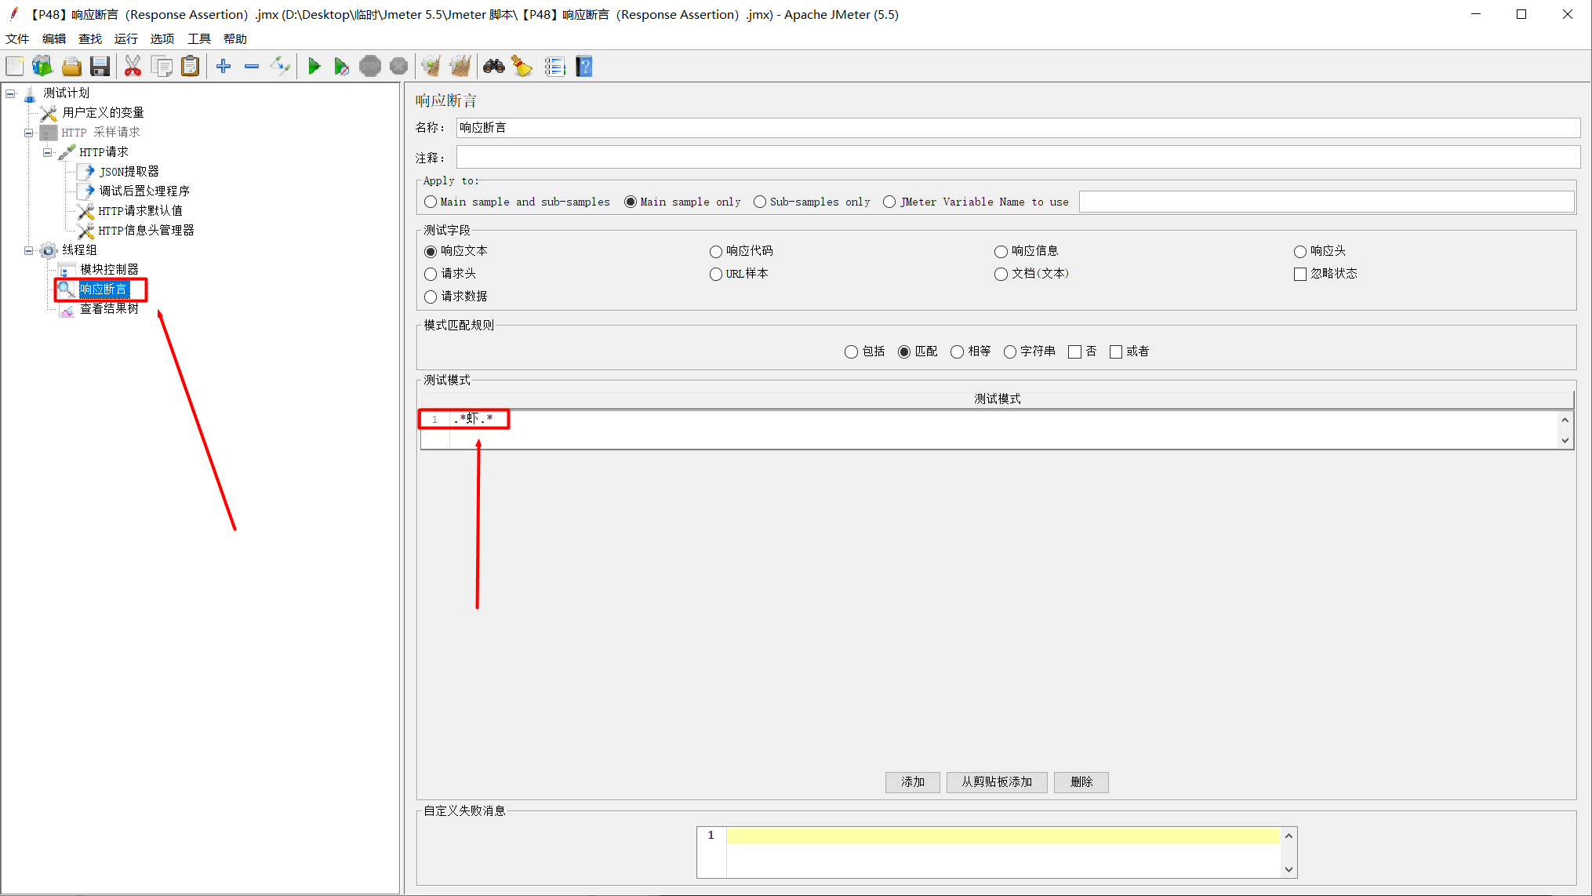Tick the 否 (Not) checkbox
The height and width of the screenshot is (896, 1592).
[x=1074, y=351]
